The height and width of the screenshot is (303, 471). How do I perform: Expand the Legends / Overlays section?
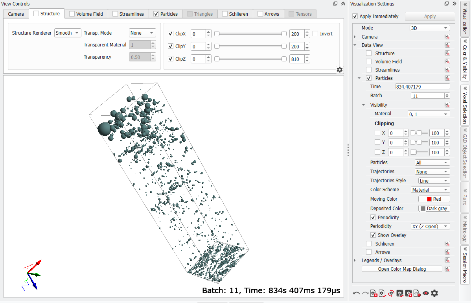point(355,261)
